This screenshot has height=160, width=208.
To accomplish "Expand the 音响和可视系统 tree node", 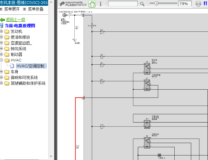I will [1, 77].
